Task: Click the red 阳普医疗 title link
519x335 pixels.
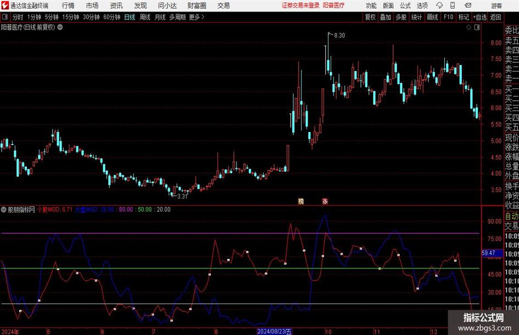Action: [334, 6]
